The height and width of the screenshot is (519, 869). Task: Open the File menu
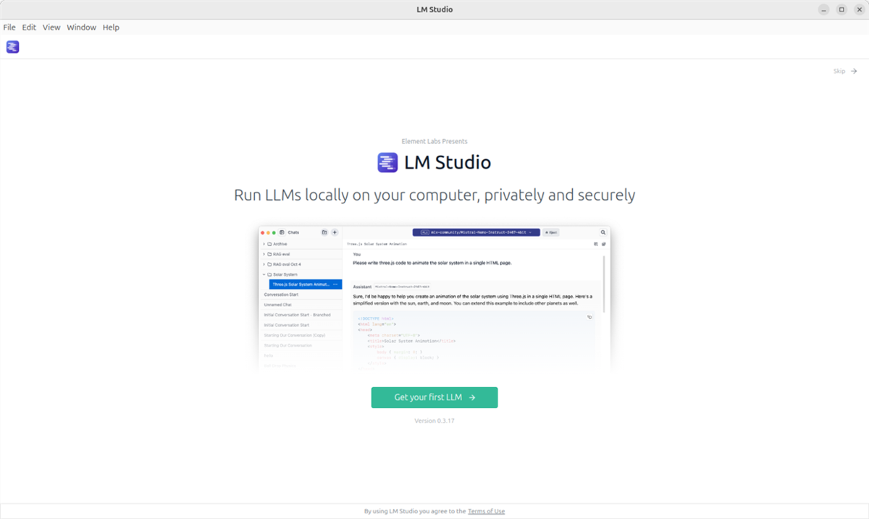pyautogui.click(x=9, y=28)
